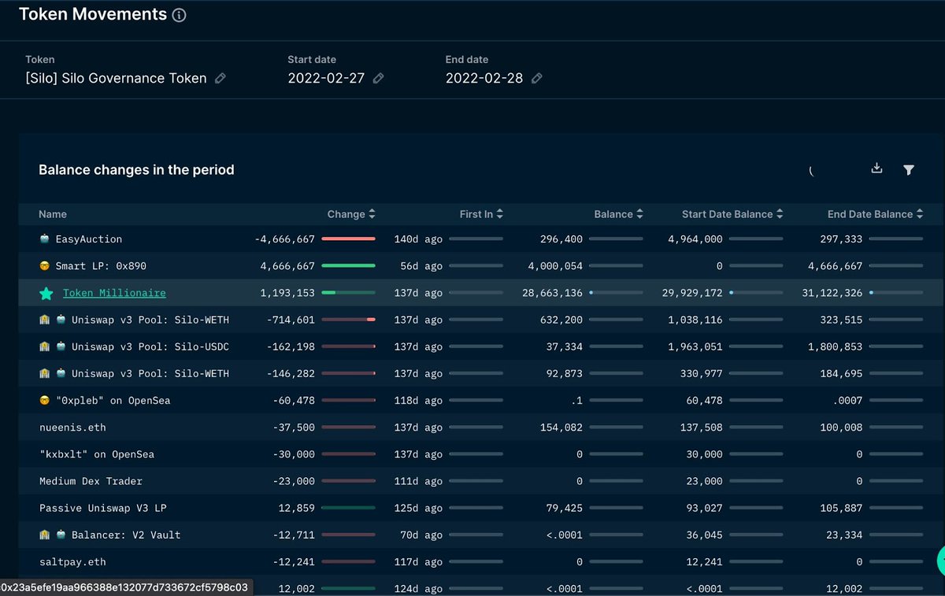The height and width of the screenshot is (596, 945).
Task: Select the "kxbxlt" on OpenSea entry
Action: click(97, 454)
